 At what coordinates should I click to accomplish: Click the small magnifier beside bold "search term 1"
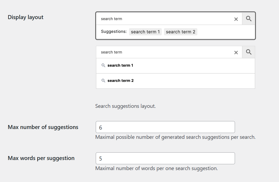point(103,65)
